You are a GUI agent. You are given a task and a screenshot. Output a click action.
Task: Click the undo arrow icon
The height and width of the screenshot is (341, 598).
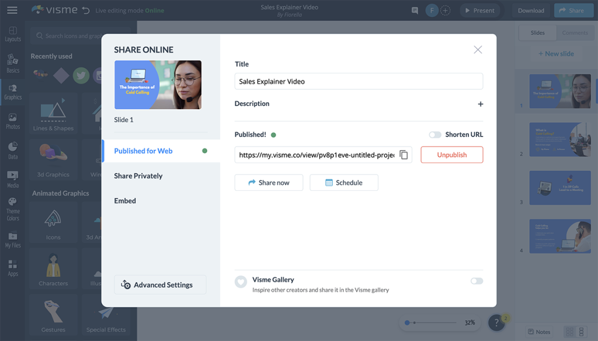[86, 11]
